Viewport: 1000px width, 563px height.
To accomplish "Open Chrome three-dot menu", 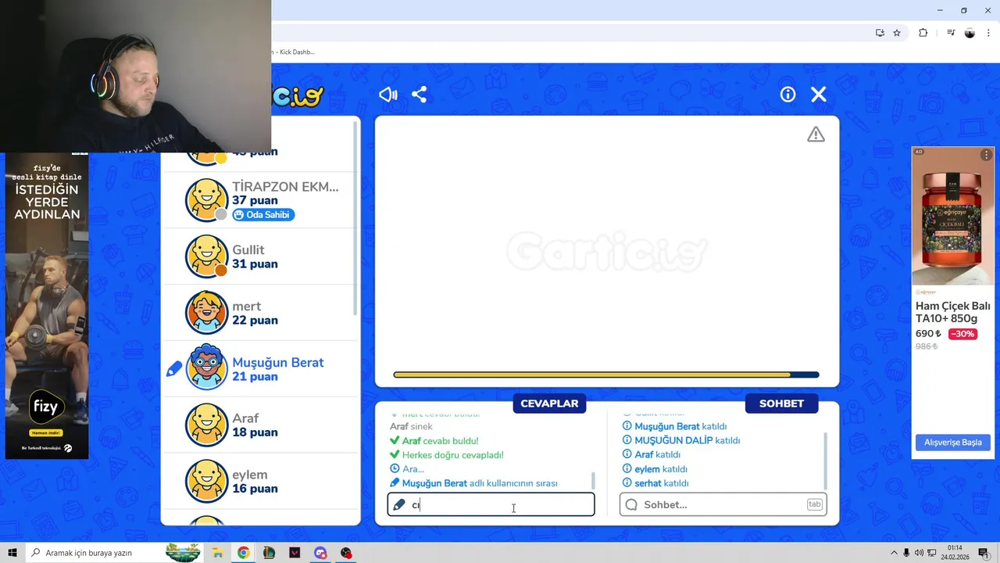I will 988,33.
